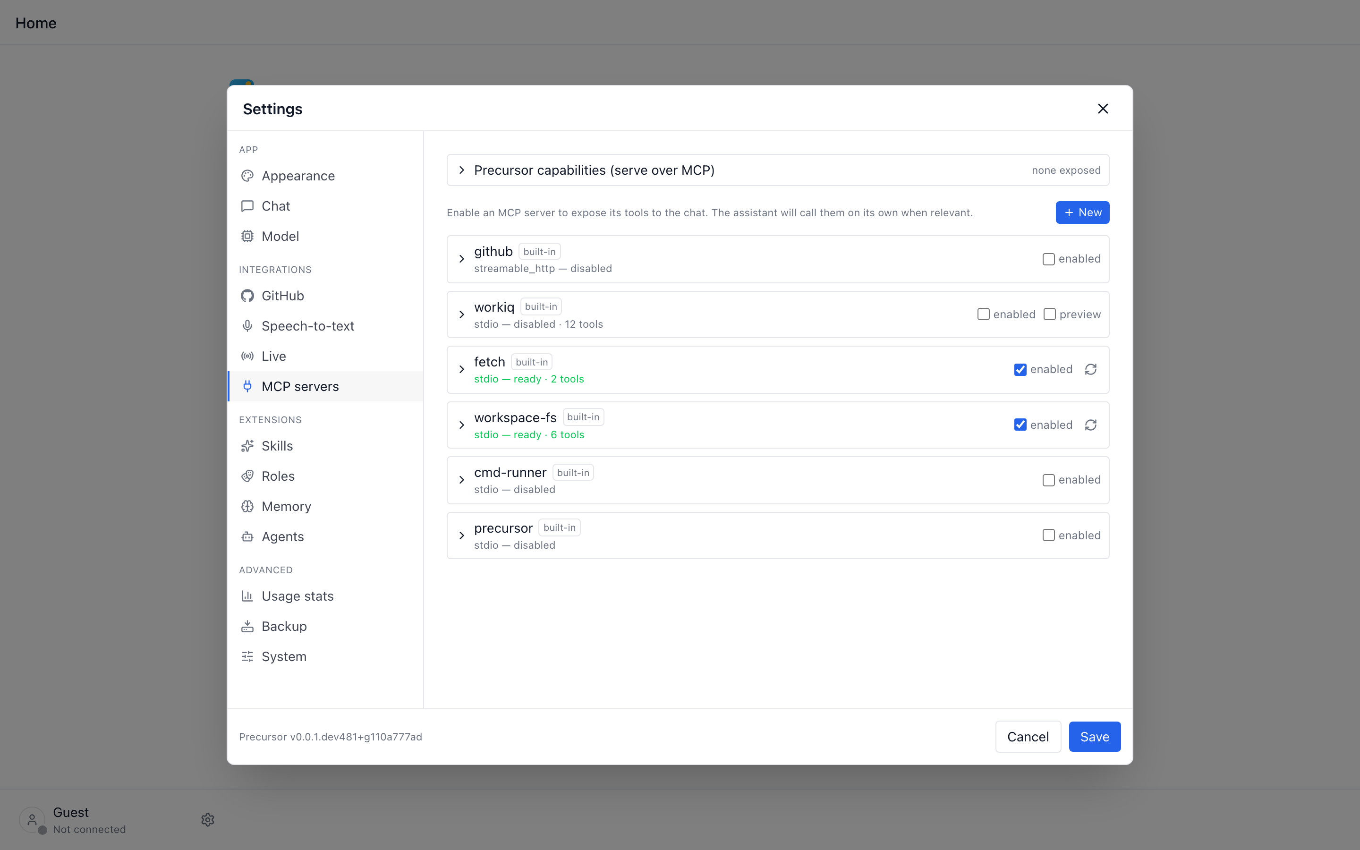Image resolution: width=1360 pixels, height=850 pixels.
Task: Open the Chat settings section
Action: tap(325, 206)
